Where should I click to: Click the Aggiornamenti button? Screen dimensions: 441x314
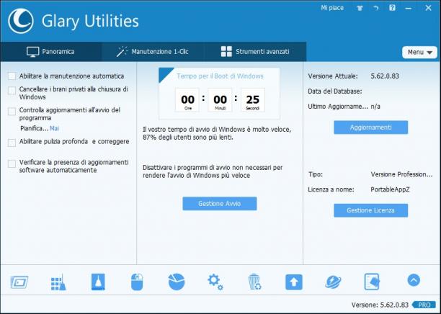(x=370, y=127)
